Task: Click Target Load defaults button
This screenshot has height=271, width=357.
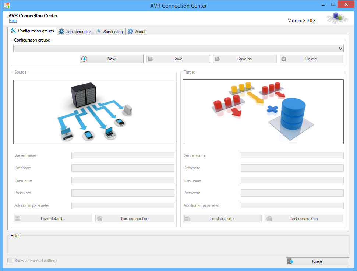Action: (222, 219)
